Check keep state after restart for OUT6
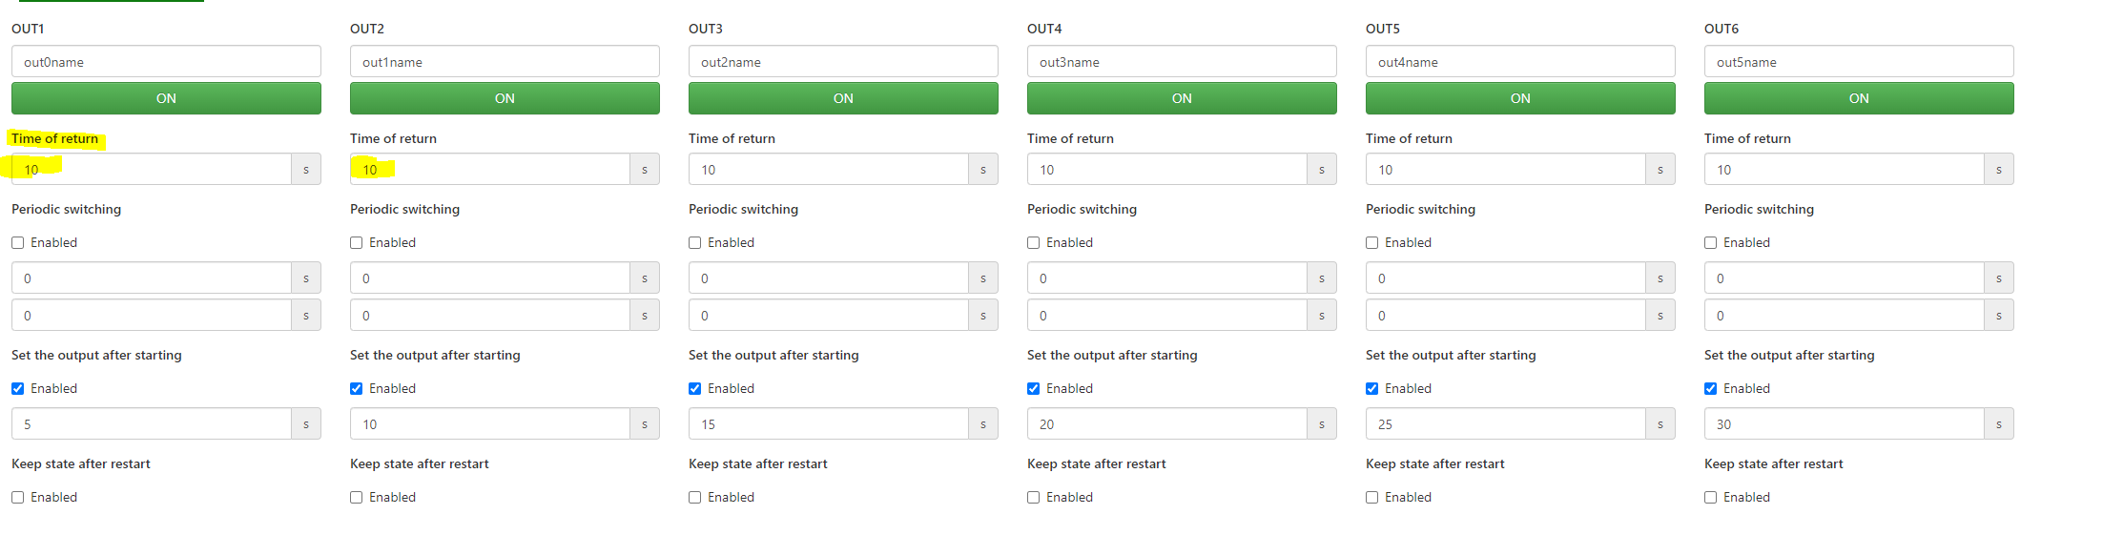 pos(1711,498)
